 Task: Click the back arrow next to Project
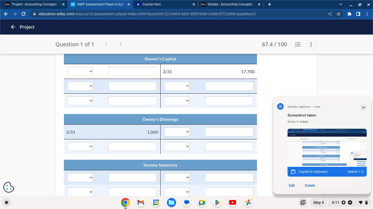(13, 27)
